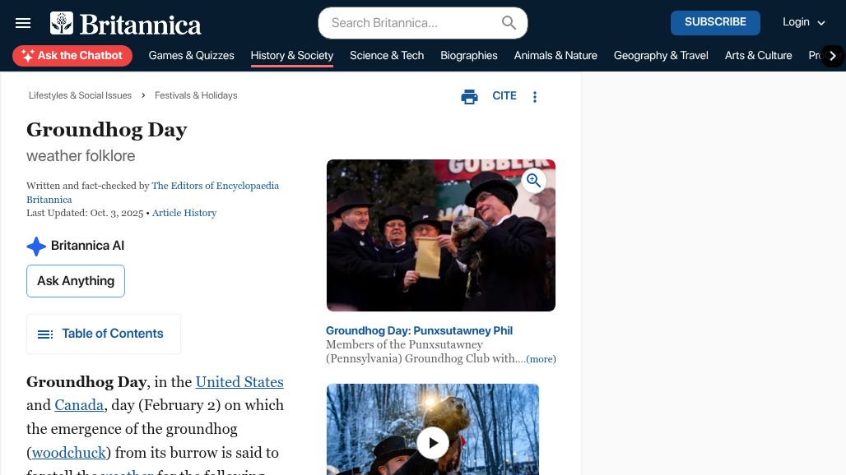Open the United States link

(x=239, y=382)
